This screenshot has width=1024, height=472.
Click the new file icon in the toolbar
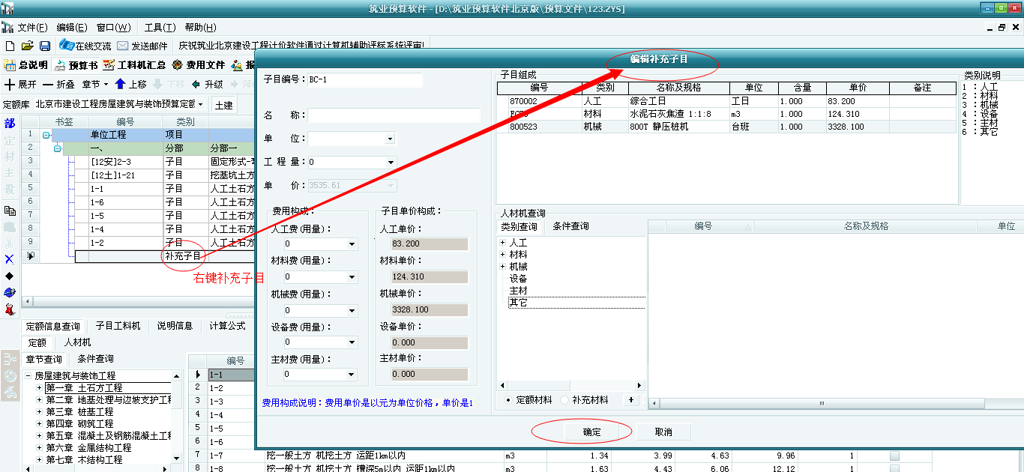click(10, 46)
